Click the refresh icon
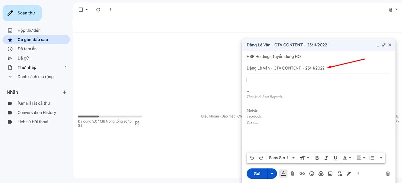Image resolution: width=402 pixels, height=183 pixels. click(98, 10)
